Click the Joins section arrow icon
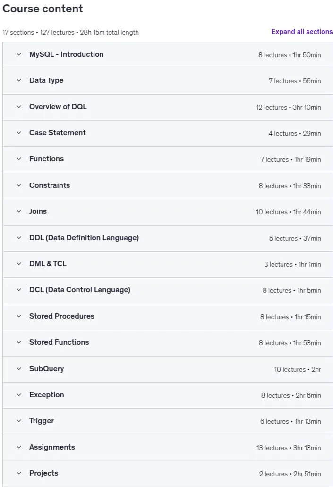The width and height of the screenshot is (333, 487). (19, 211)
